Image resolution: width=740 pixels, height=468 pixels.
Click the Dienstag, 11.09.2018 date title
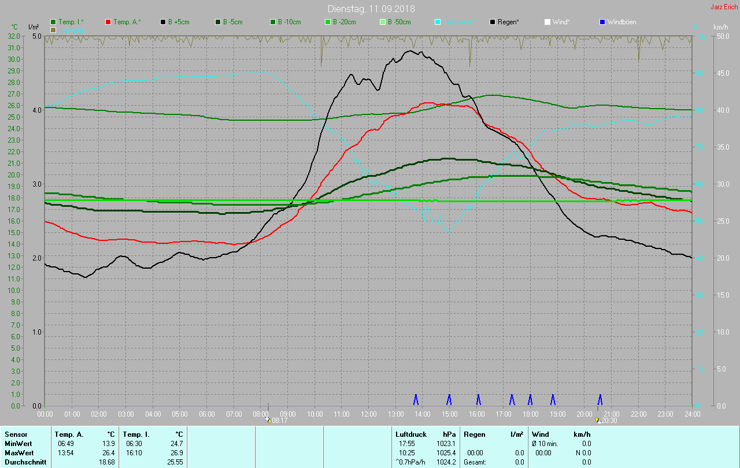coord(371,9)
